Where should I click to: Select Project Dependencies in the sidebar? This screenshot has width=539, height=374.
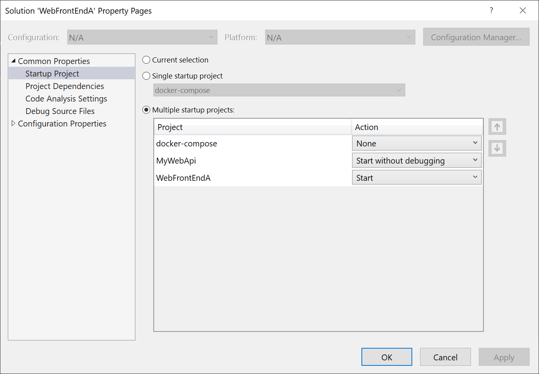point(65,86)
